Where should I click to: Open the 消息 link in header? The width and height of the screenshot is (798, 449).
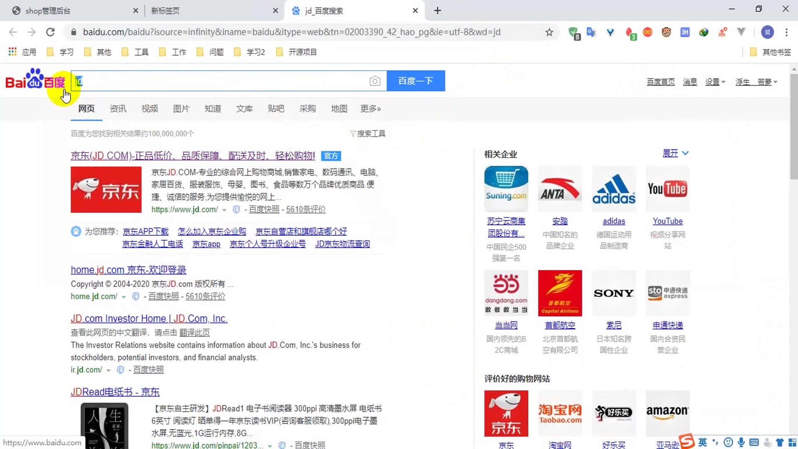690,82
